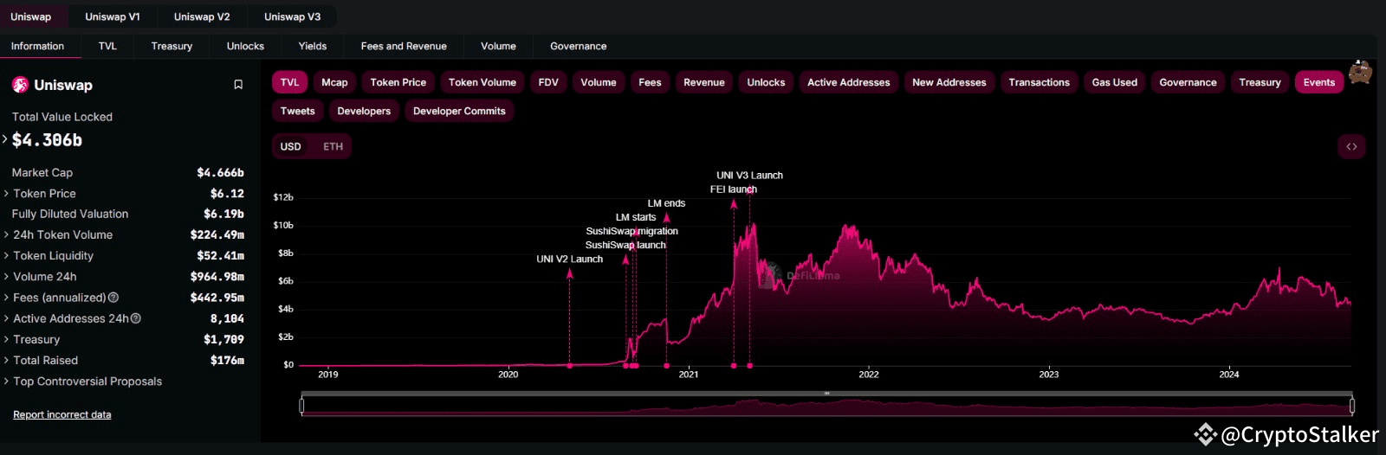Click the Uniswap unicorn logo
Viewport: 1386px width, 455px height.
pyautogui.click(x=20, y=85)
